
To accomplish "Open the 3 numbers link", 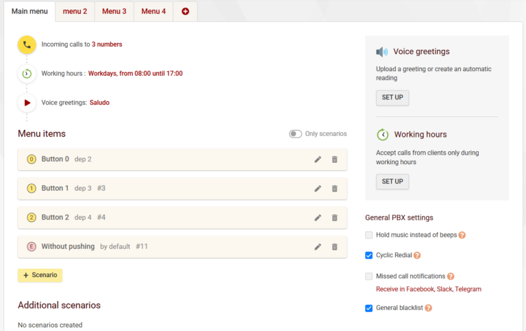I will coord(107,44).
